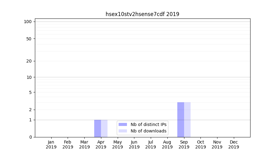Click the 100 y-axis tick label

point(28,22)
